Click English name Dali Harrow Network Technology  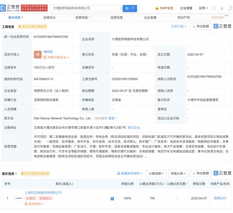click(x=62, y=118)
